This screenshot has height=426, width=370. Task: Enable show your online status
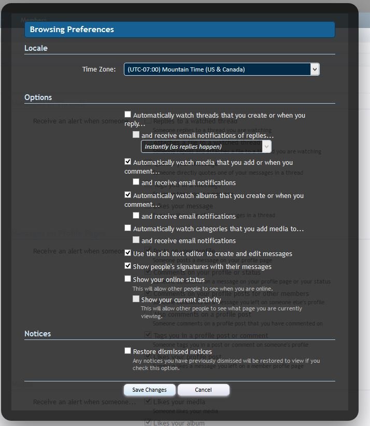click(127, 279)
